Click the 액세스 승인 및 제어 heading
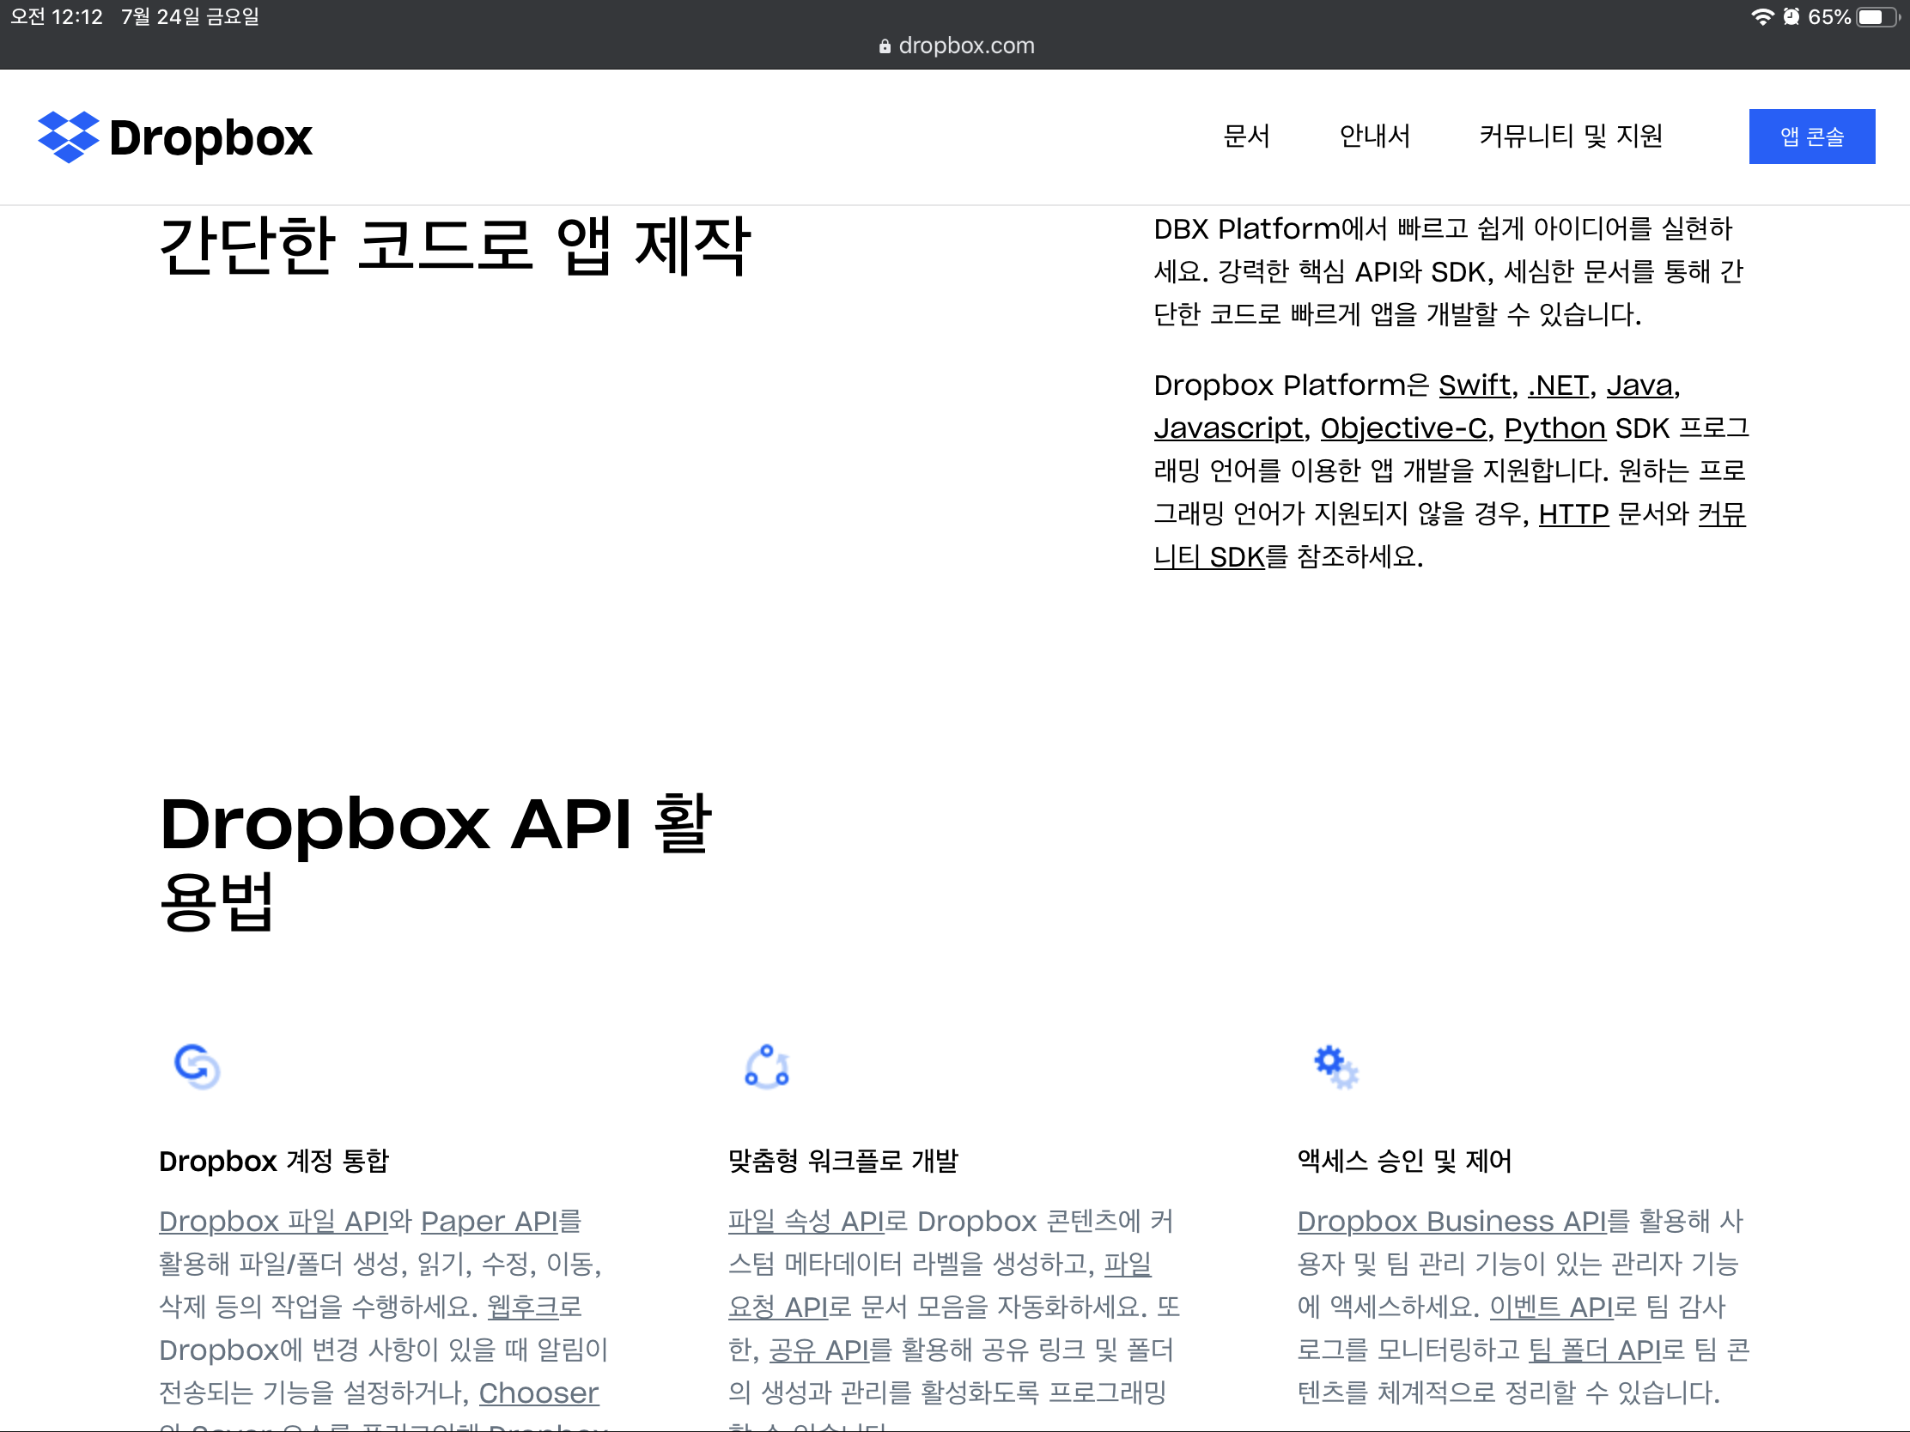 pos(1404,1161)
